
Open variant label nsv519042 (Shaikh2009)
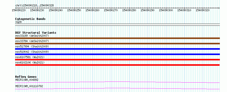32,52
